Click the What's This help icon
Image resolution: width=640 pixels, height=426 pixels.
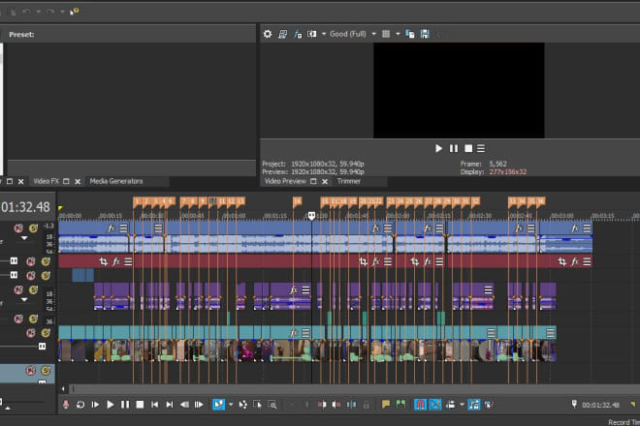click(75, 12)
